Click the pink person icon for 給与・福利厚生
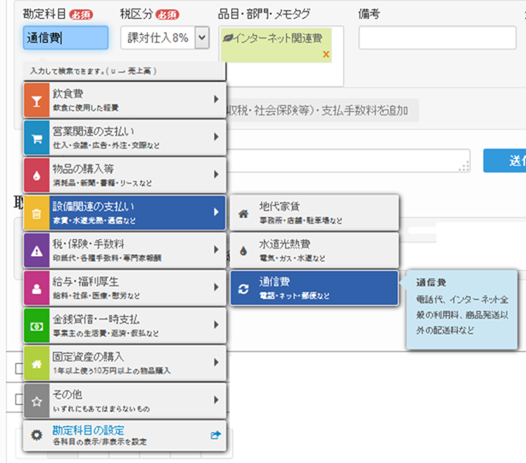Viewport: 526px width, 463px height. tap(36, 288)
